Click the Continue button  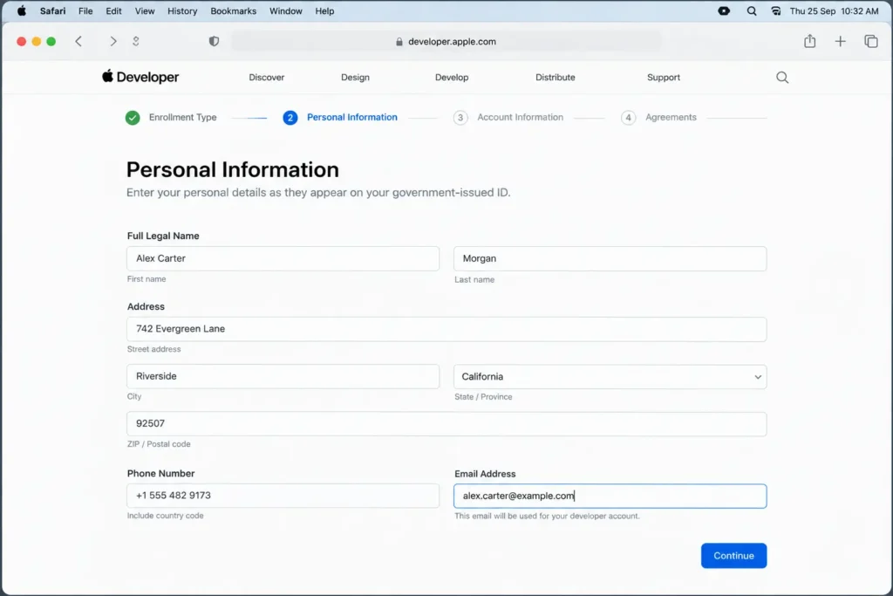point(733,556)
